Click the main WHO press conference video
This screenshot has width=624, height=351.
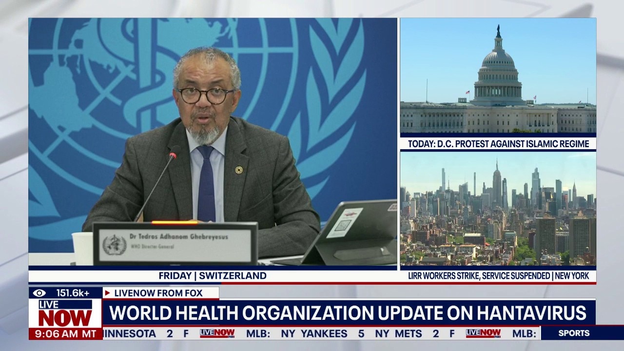[x=213, y=142]
